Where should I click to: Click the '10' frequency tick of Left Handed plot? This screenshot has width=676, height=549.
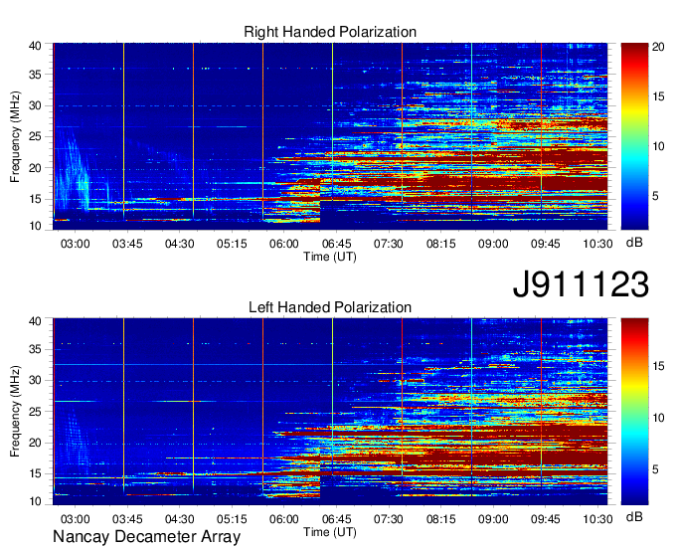pos(35,501)
